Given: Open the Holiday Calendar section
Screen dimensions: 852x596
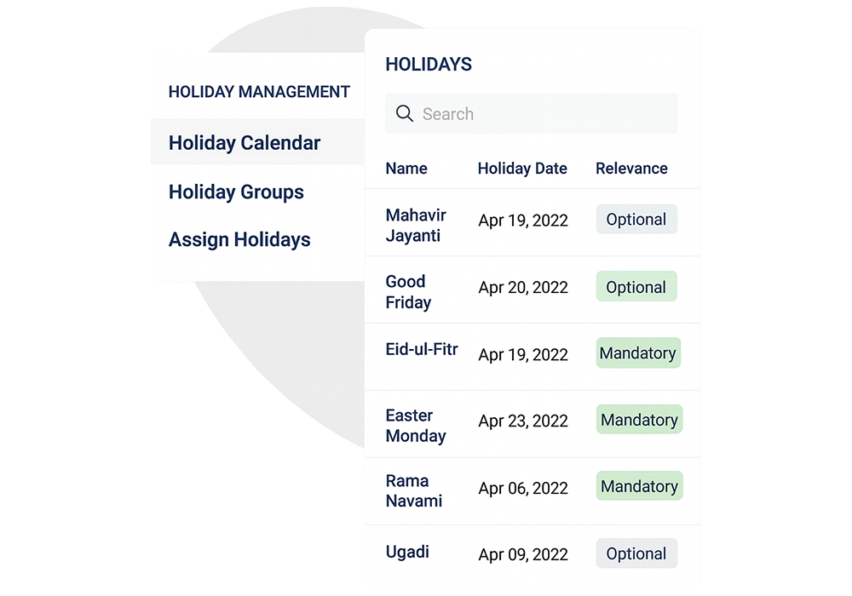Looking at the screenshot, I should click(245, 143).
